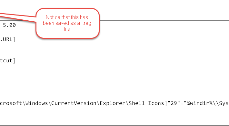229x126 pixels.
Task: Click the "29" value name
Action: click(x=174, y=103)
